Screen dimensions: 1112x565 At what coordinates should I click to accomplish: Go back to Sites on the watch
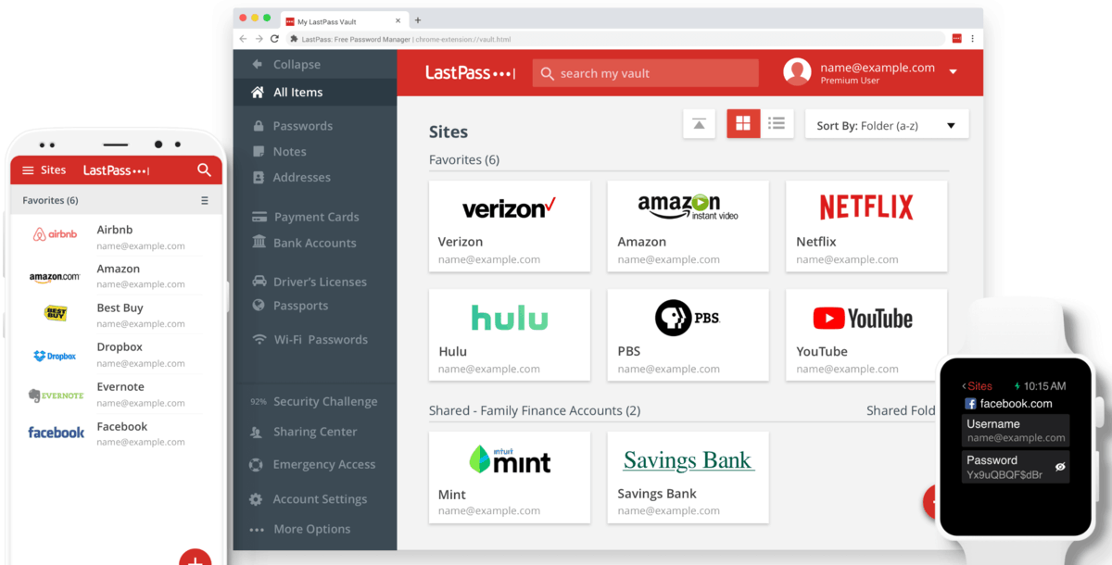977,386
